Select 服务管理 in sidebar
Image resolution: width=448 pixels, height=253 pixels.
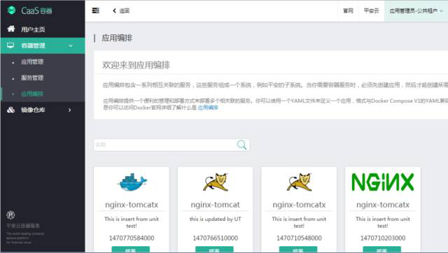pos(32,78)
